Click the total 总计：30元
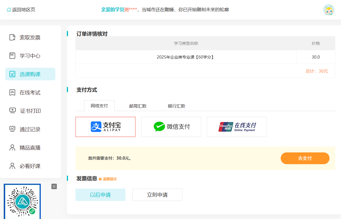This screenshot has width=341, height=219. pyautogui.click(x=317, y=71)
